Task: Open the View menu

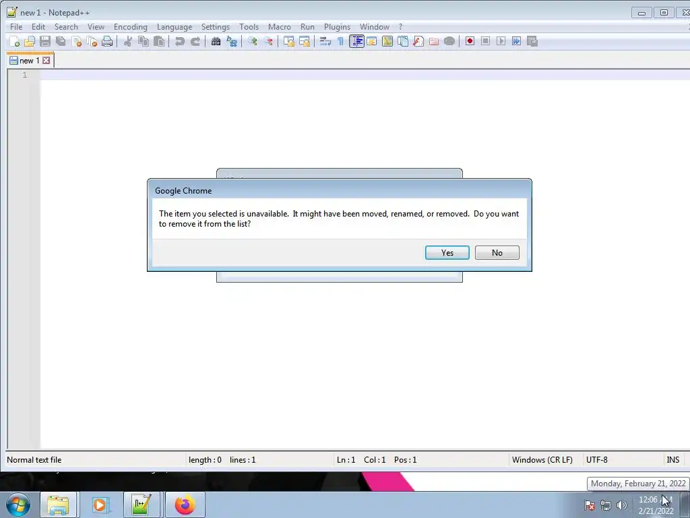Action: (96, 27)
